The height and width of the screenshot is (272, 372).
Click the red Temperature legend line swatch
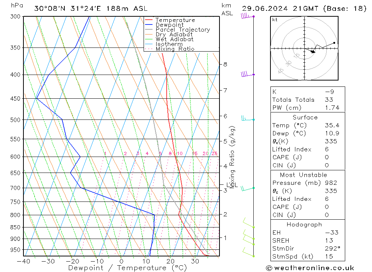coord(149,20)
